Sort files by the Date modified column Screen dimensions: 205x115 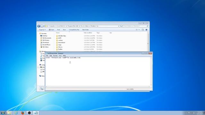coord(88,33)
